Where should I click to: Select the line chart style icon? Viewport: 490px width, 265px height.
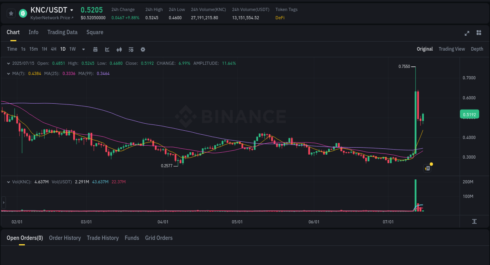coord(107,49)
